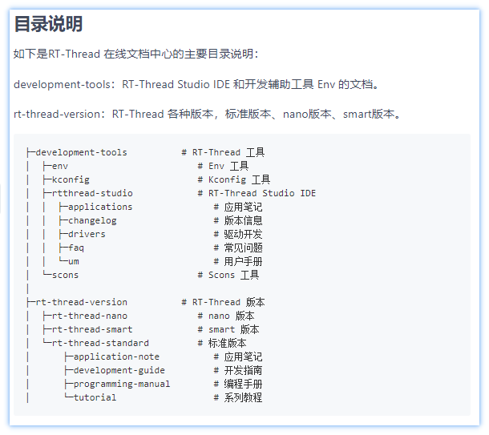Click the heading 目录说明
Viewport: 489px width, 435px height.
48,24
